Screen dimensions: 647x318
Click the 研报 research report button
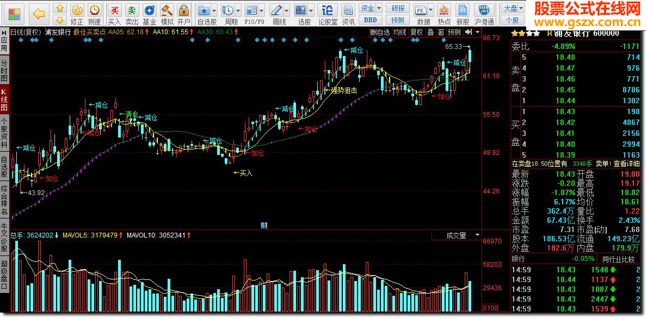coord(398,8)
